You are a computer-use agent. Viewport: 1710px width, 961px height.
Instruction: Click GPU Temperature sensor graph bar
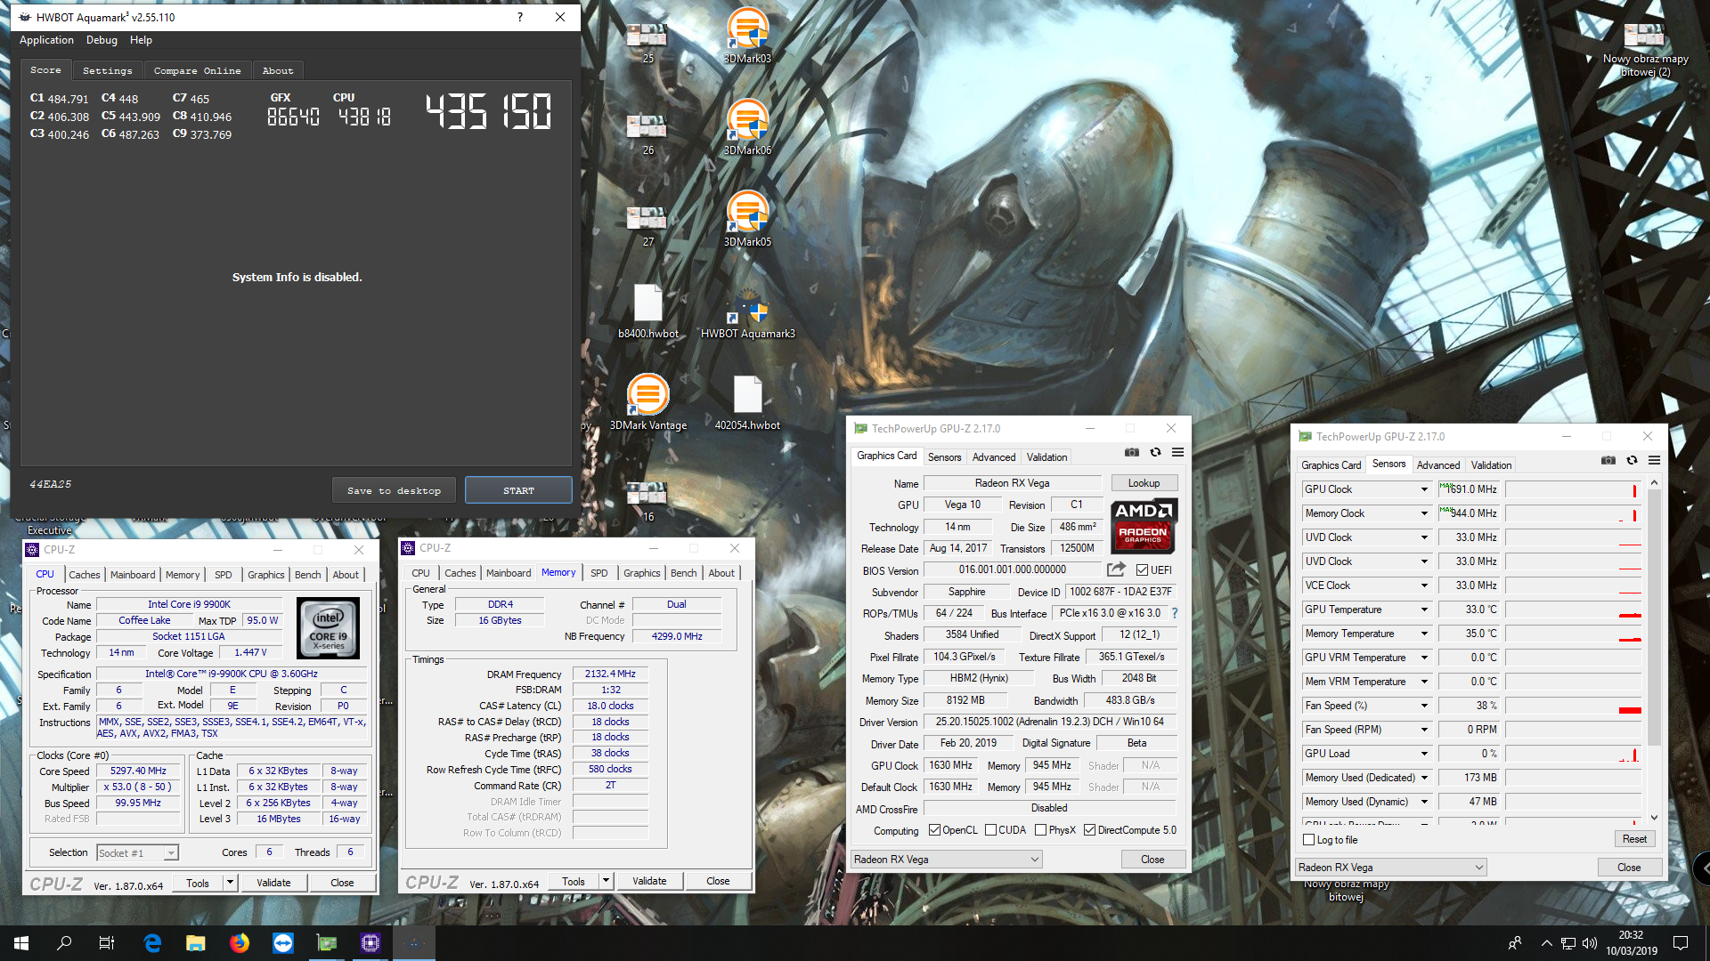pos(1573,610)
